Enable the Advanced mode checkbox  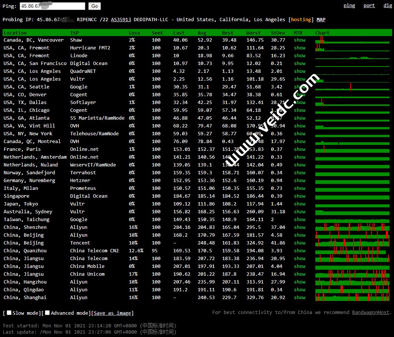47,313
